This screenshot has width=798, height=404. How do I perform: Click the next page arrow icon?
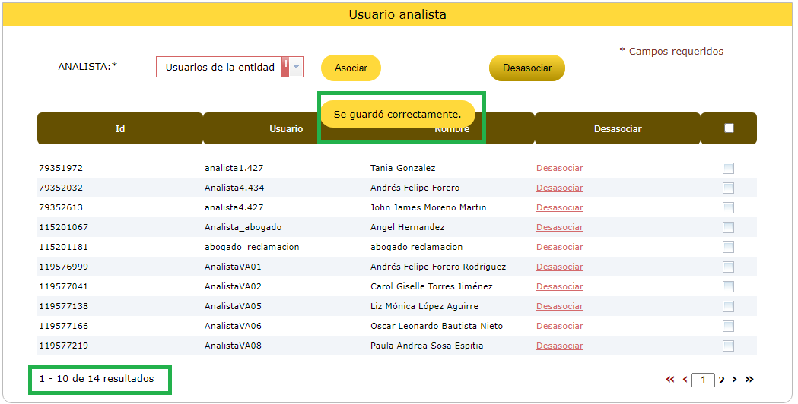tap(736, 380)
